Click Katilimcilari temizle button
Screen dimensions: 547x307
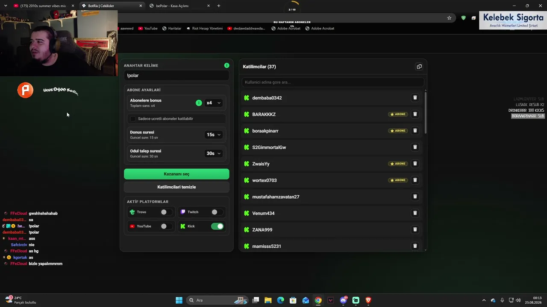(176, 187)
